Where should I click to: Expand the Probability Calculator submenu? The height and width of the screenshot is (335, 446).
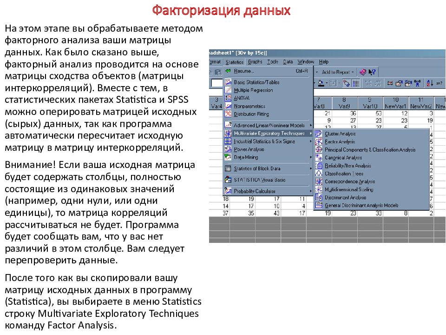tap(311, 191)
